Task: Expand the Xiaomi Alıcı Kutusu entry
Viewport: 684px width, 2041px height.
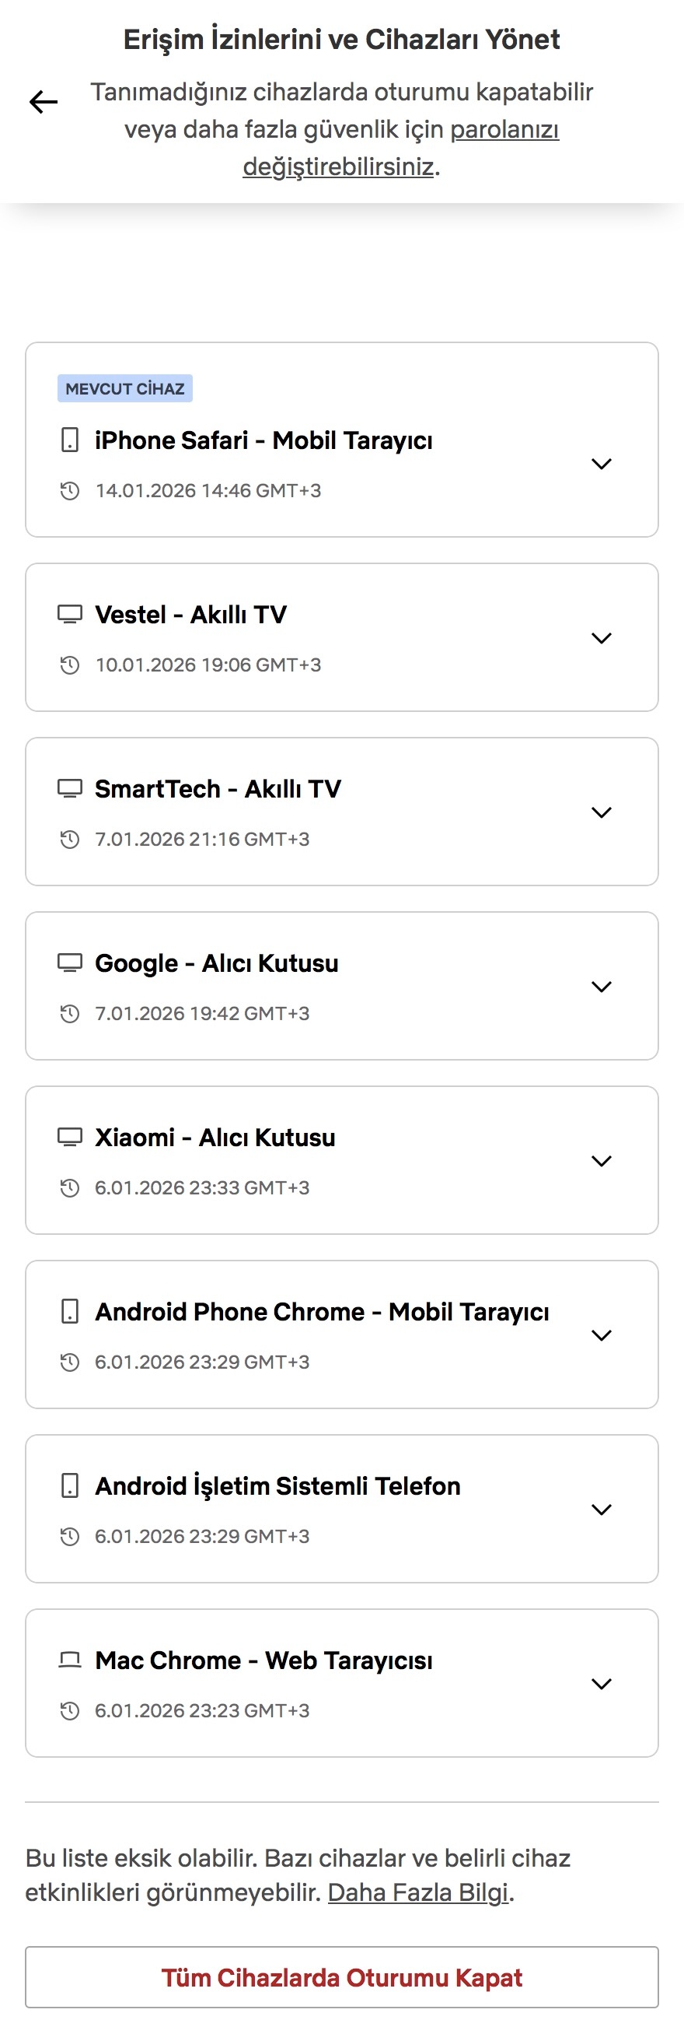Action: [602, 1161]
